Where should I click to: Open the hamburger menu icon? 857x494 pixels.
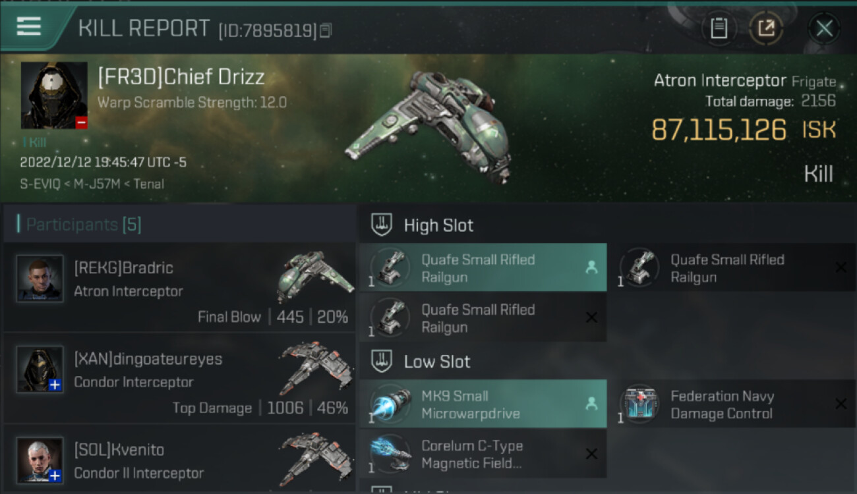click(29, 26)
